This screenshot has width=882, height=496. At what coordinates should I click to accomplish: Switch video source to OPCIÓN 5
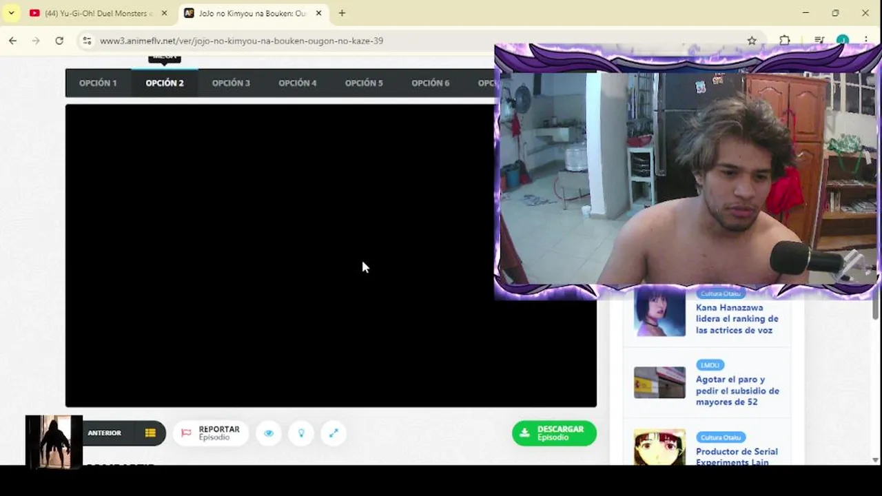coord(364,83)
